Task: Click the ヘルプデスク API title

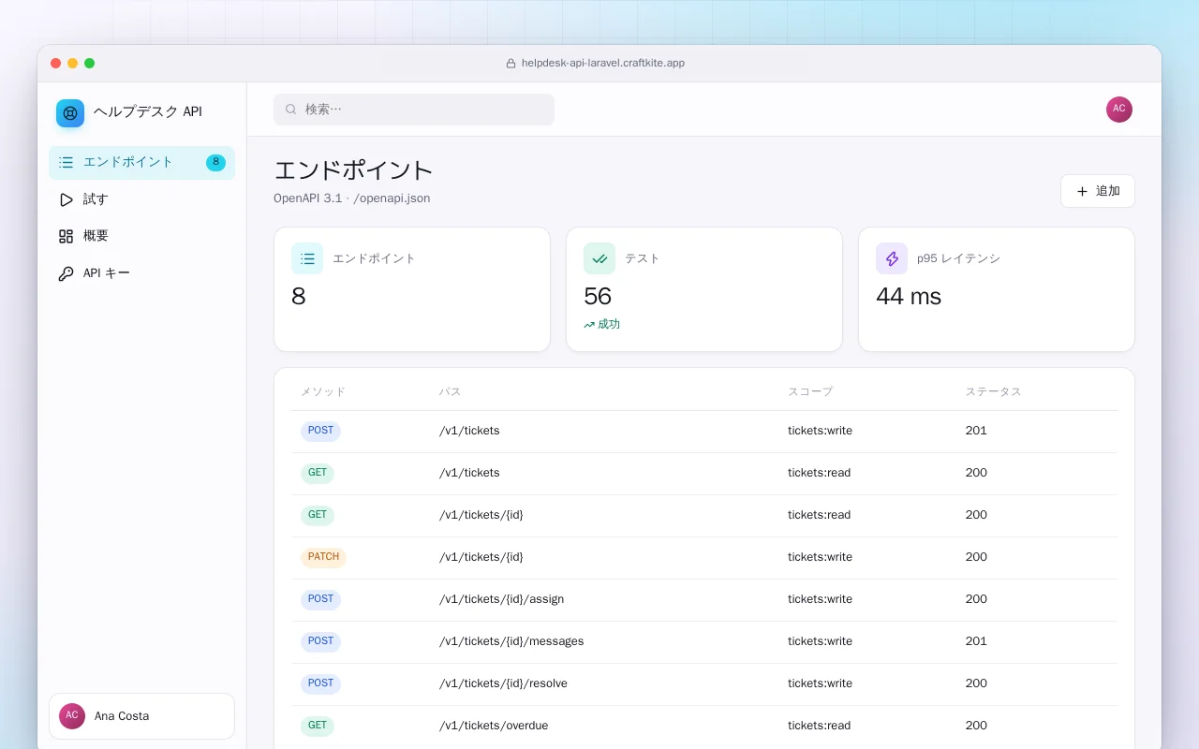Action: click(148, 112)
